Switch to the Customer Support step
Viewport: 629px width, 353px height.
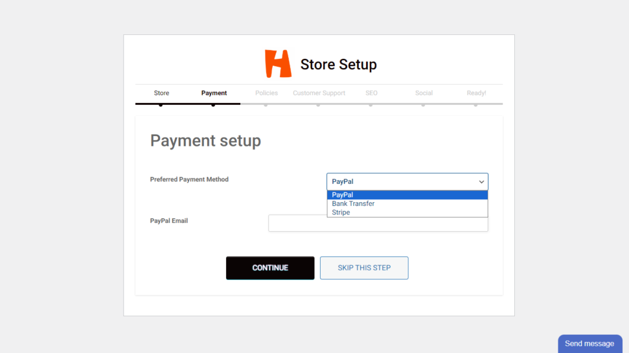coord(319,93)
